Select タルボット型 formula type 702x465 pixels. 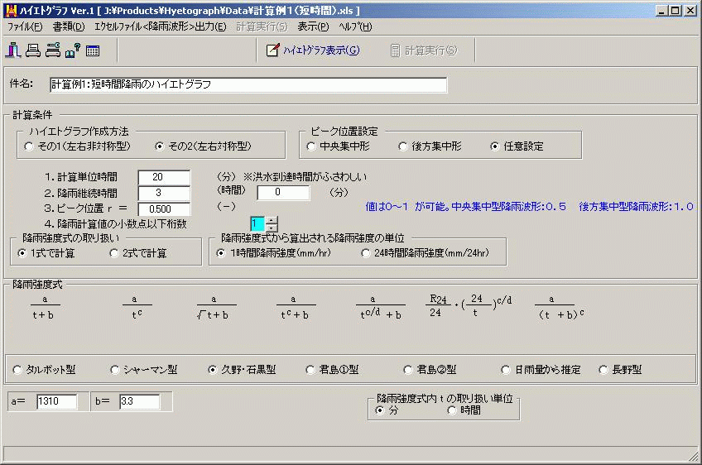click(45, 370)
